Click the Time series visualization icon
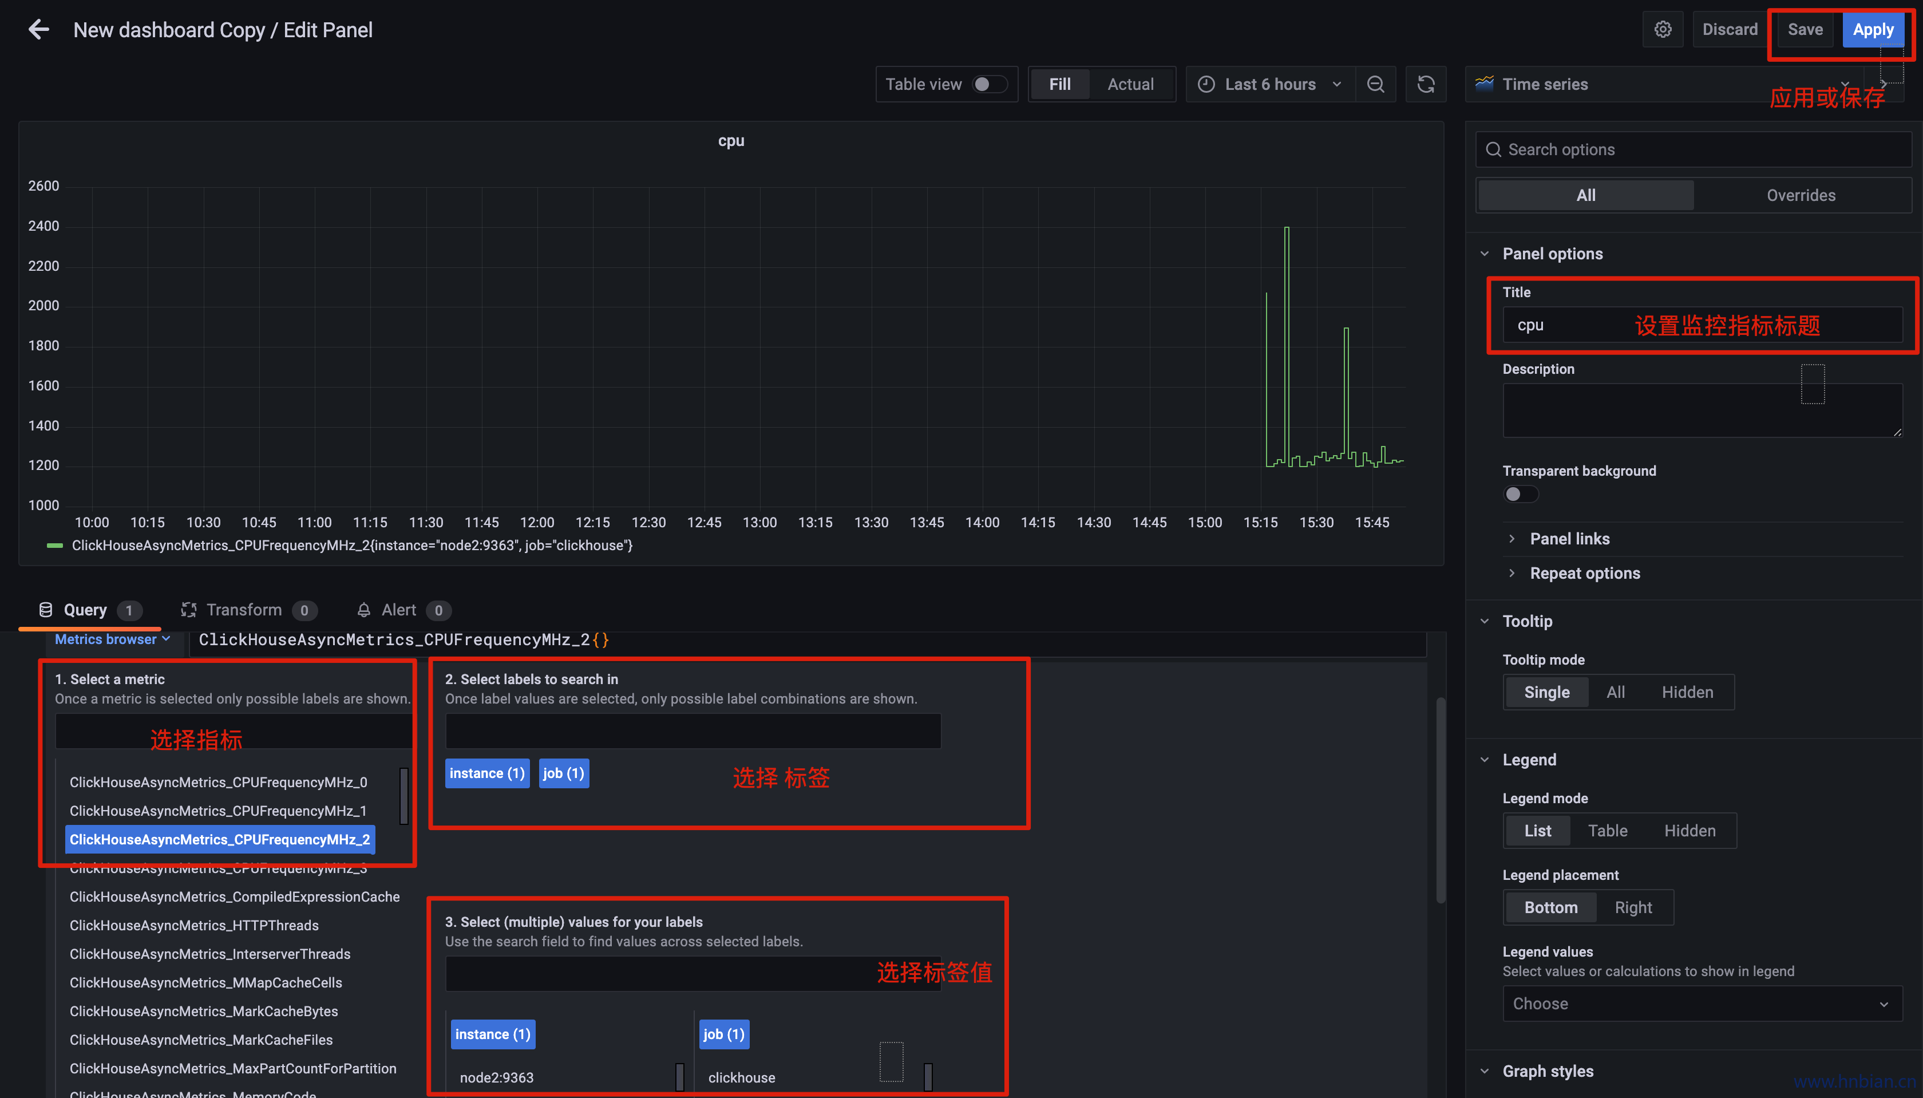 pyautogui.click(x=1484, y=84)
